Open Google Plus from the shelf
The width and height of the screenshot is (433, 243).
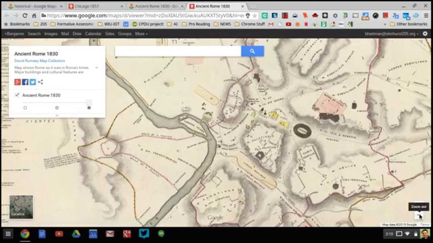click(127, 234)
